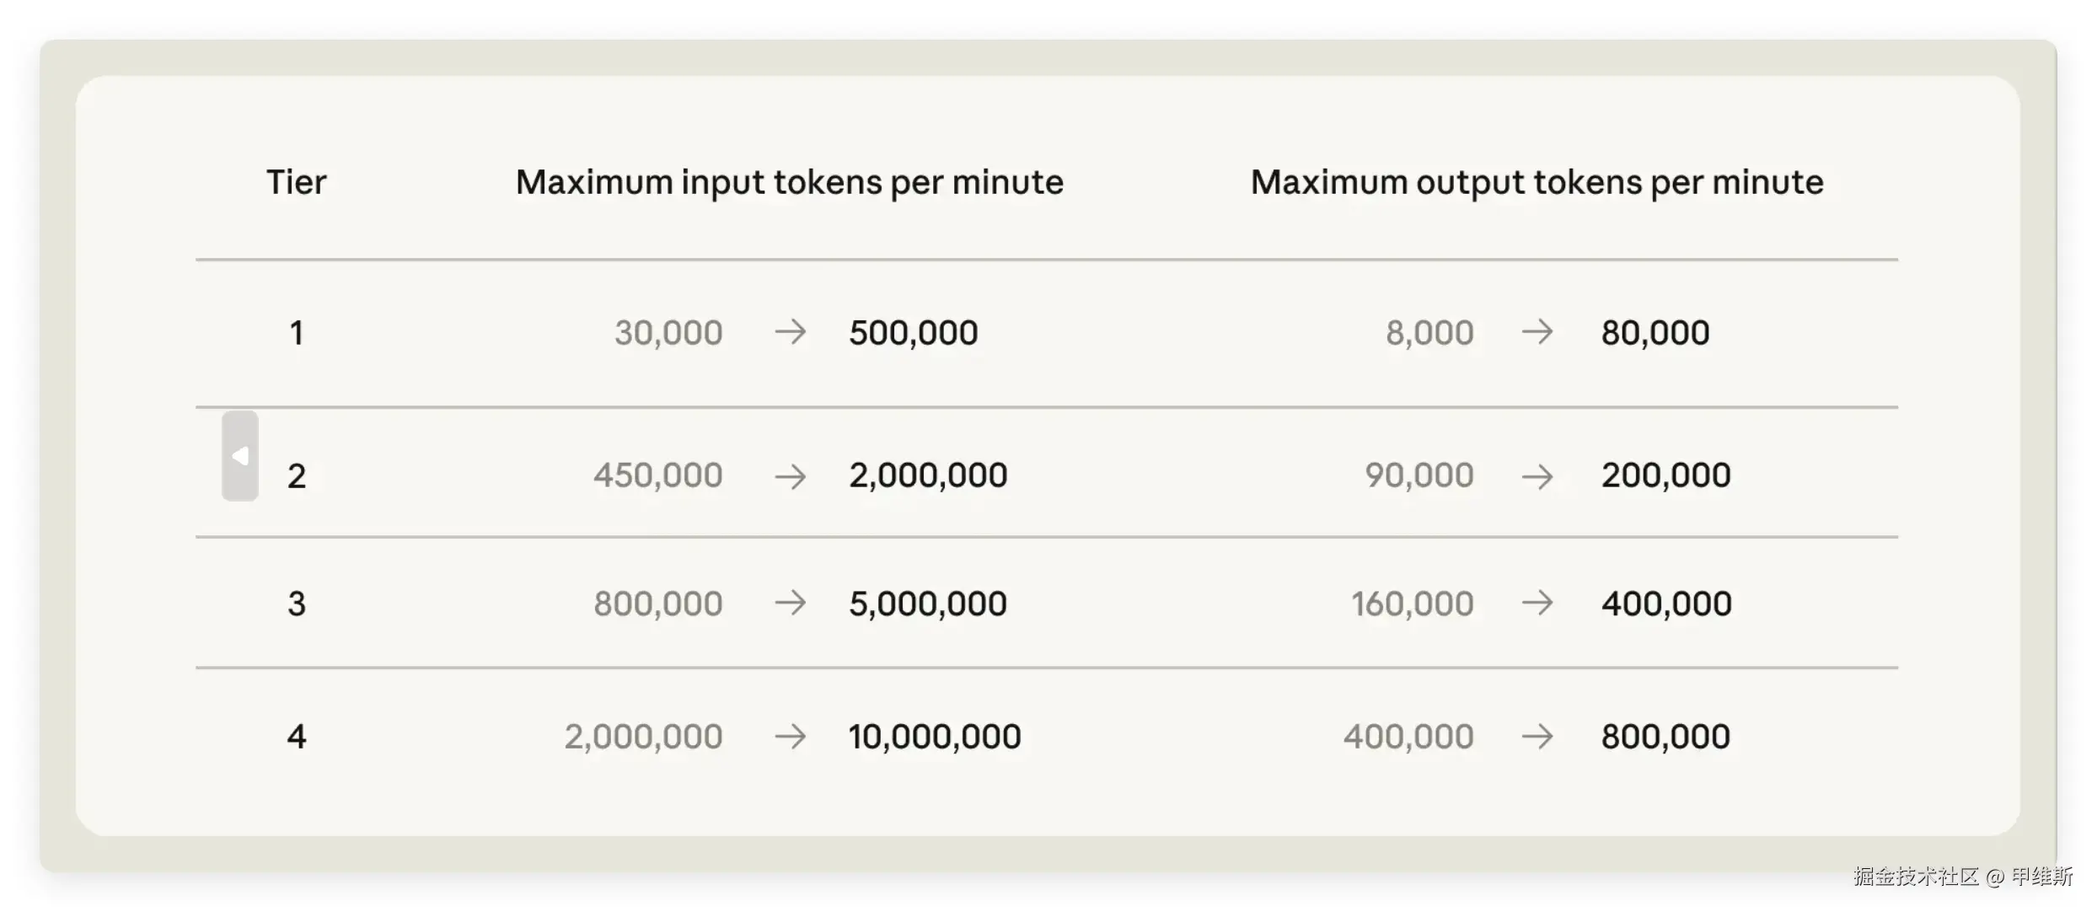Select Maximum input tokens per minute header
2097x912 pixels.
[x=790, y=183]
